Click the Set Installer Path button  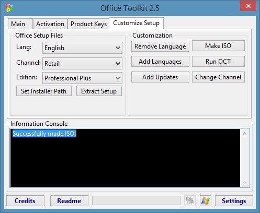tap(44, 91)
